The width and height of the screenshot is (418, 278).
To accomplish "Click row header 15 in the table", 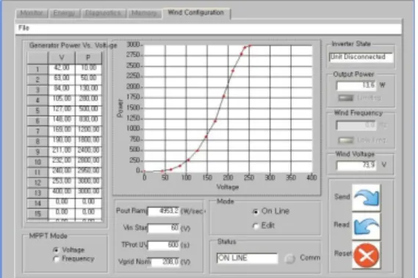I will (x=37, y=213).
